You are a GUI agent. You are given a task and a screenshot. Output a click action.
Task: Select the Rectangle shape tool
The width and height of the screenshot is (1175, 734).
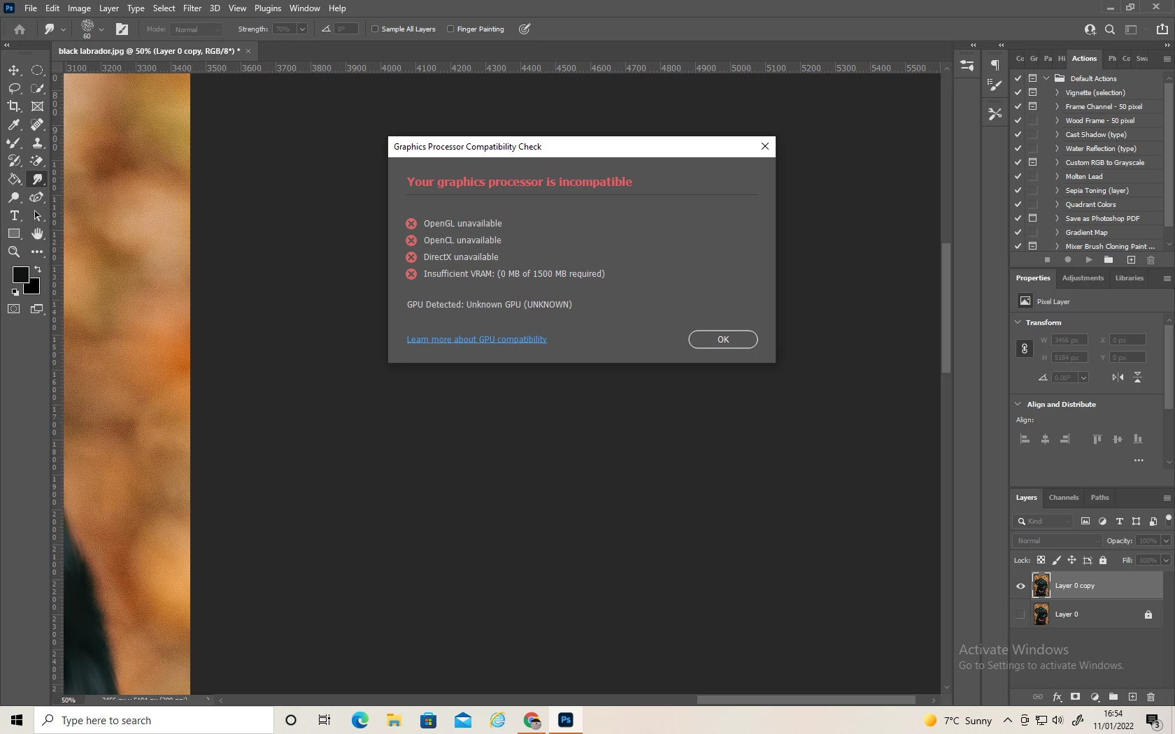(14, 234)
